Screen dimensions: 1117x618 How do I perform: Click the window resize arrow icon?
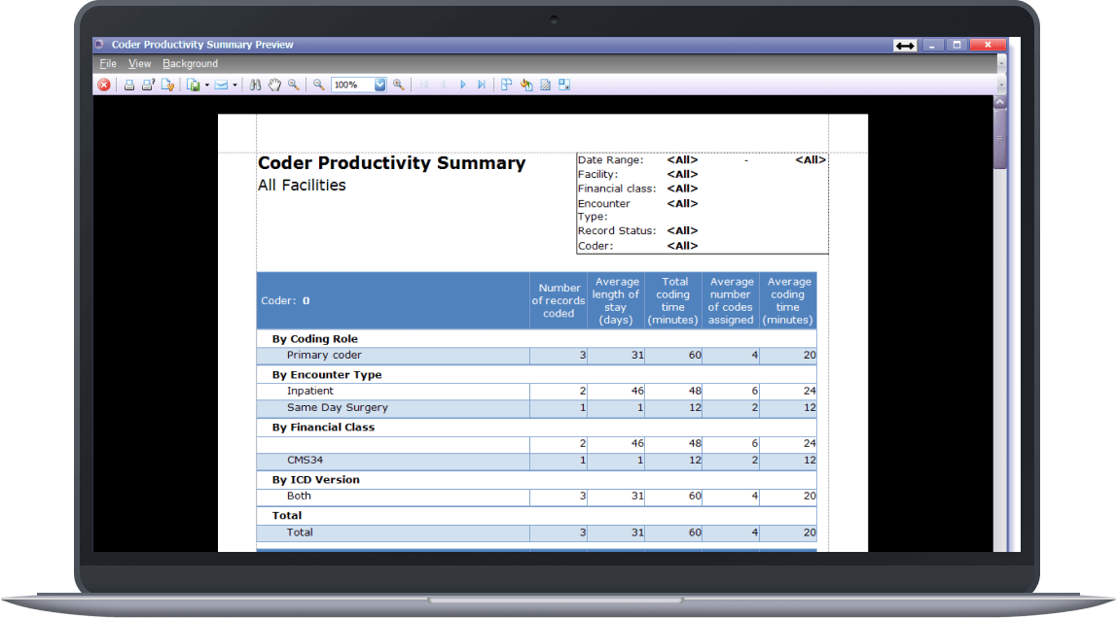904,45
